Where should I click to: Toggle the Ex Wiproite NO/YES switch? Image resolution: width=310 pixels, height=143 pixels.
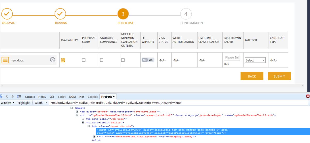148,60
